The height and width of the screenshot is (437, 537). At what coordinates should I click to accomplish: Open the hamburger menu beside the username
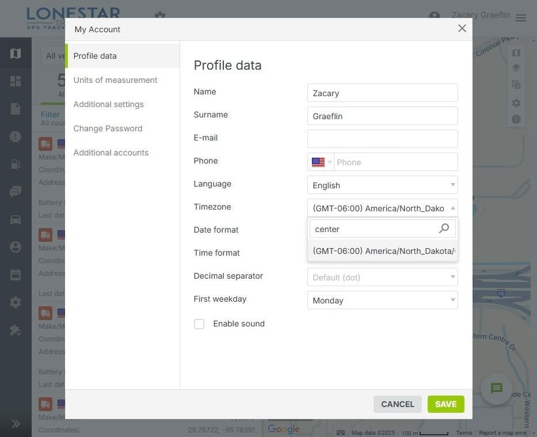click(521, 18)
